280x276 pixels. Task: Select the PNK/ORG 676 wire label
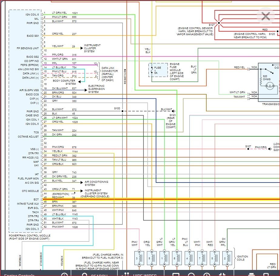pos(64,147)
